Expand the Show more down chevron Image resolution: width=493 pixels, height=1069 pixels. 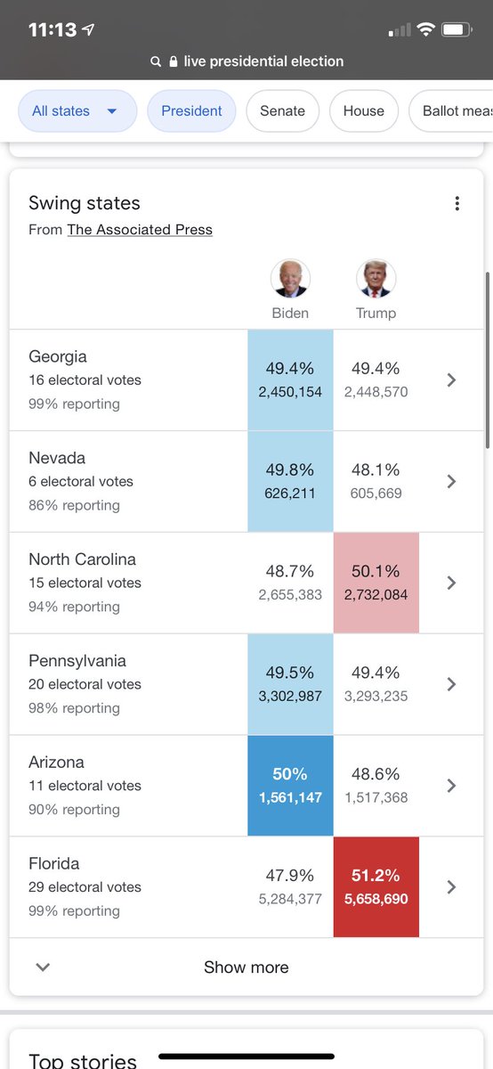(x=43, y=967)
